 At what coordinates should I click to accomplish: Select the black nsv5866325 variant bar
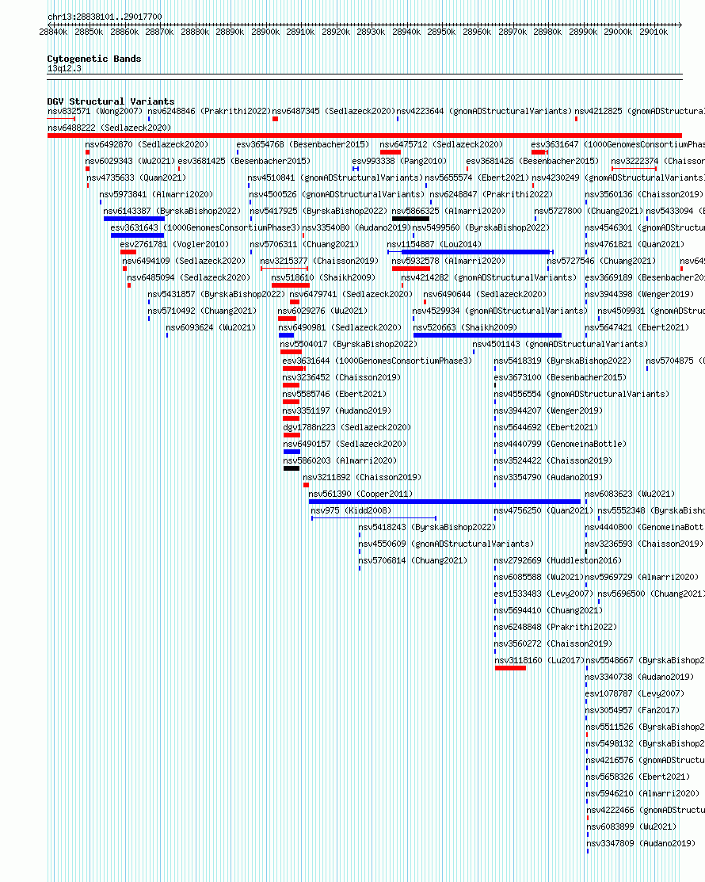[410, 219]
